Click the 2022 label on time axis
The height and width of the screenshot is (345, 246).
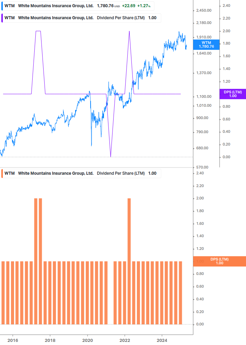pos(125,341)
